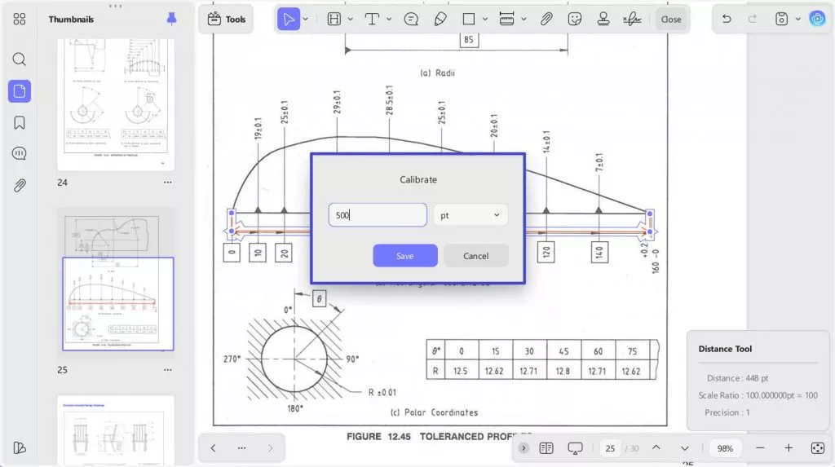Expand the shape tool dropdown arrow
This screenshot has height=467, width=835.
485,20
